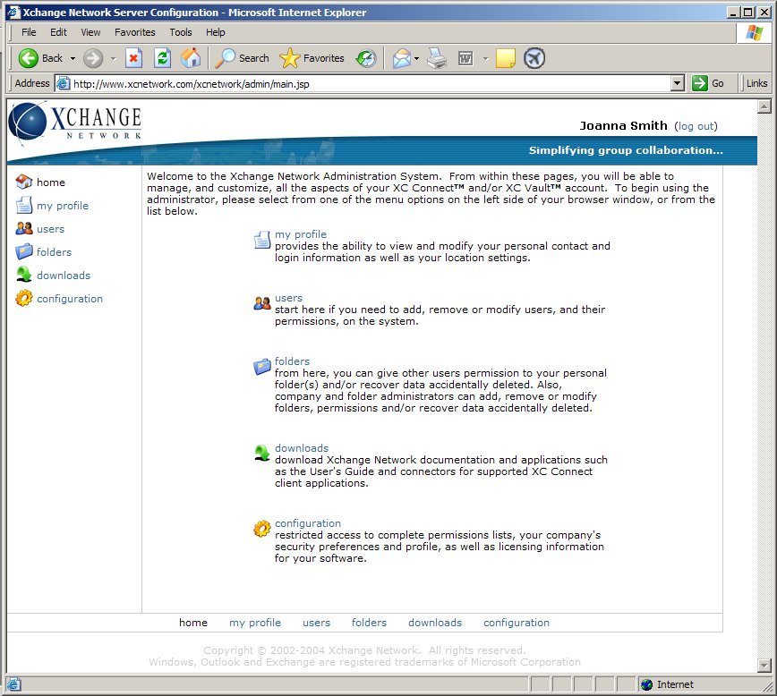Click the Mail envelope toolbar icon
This screenshot has width=777, height=696.
(x=402, y=58)
